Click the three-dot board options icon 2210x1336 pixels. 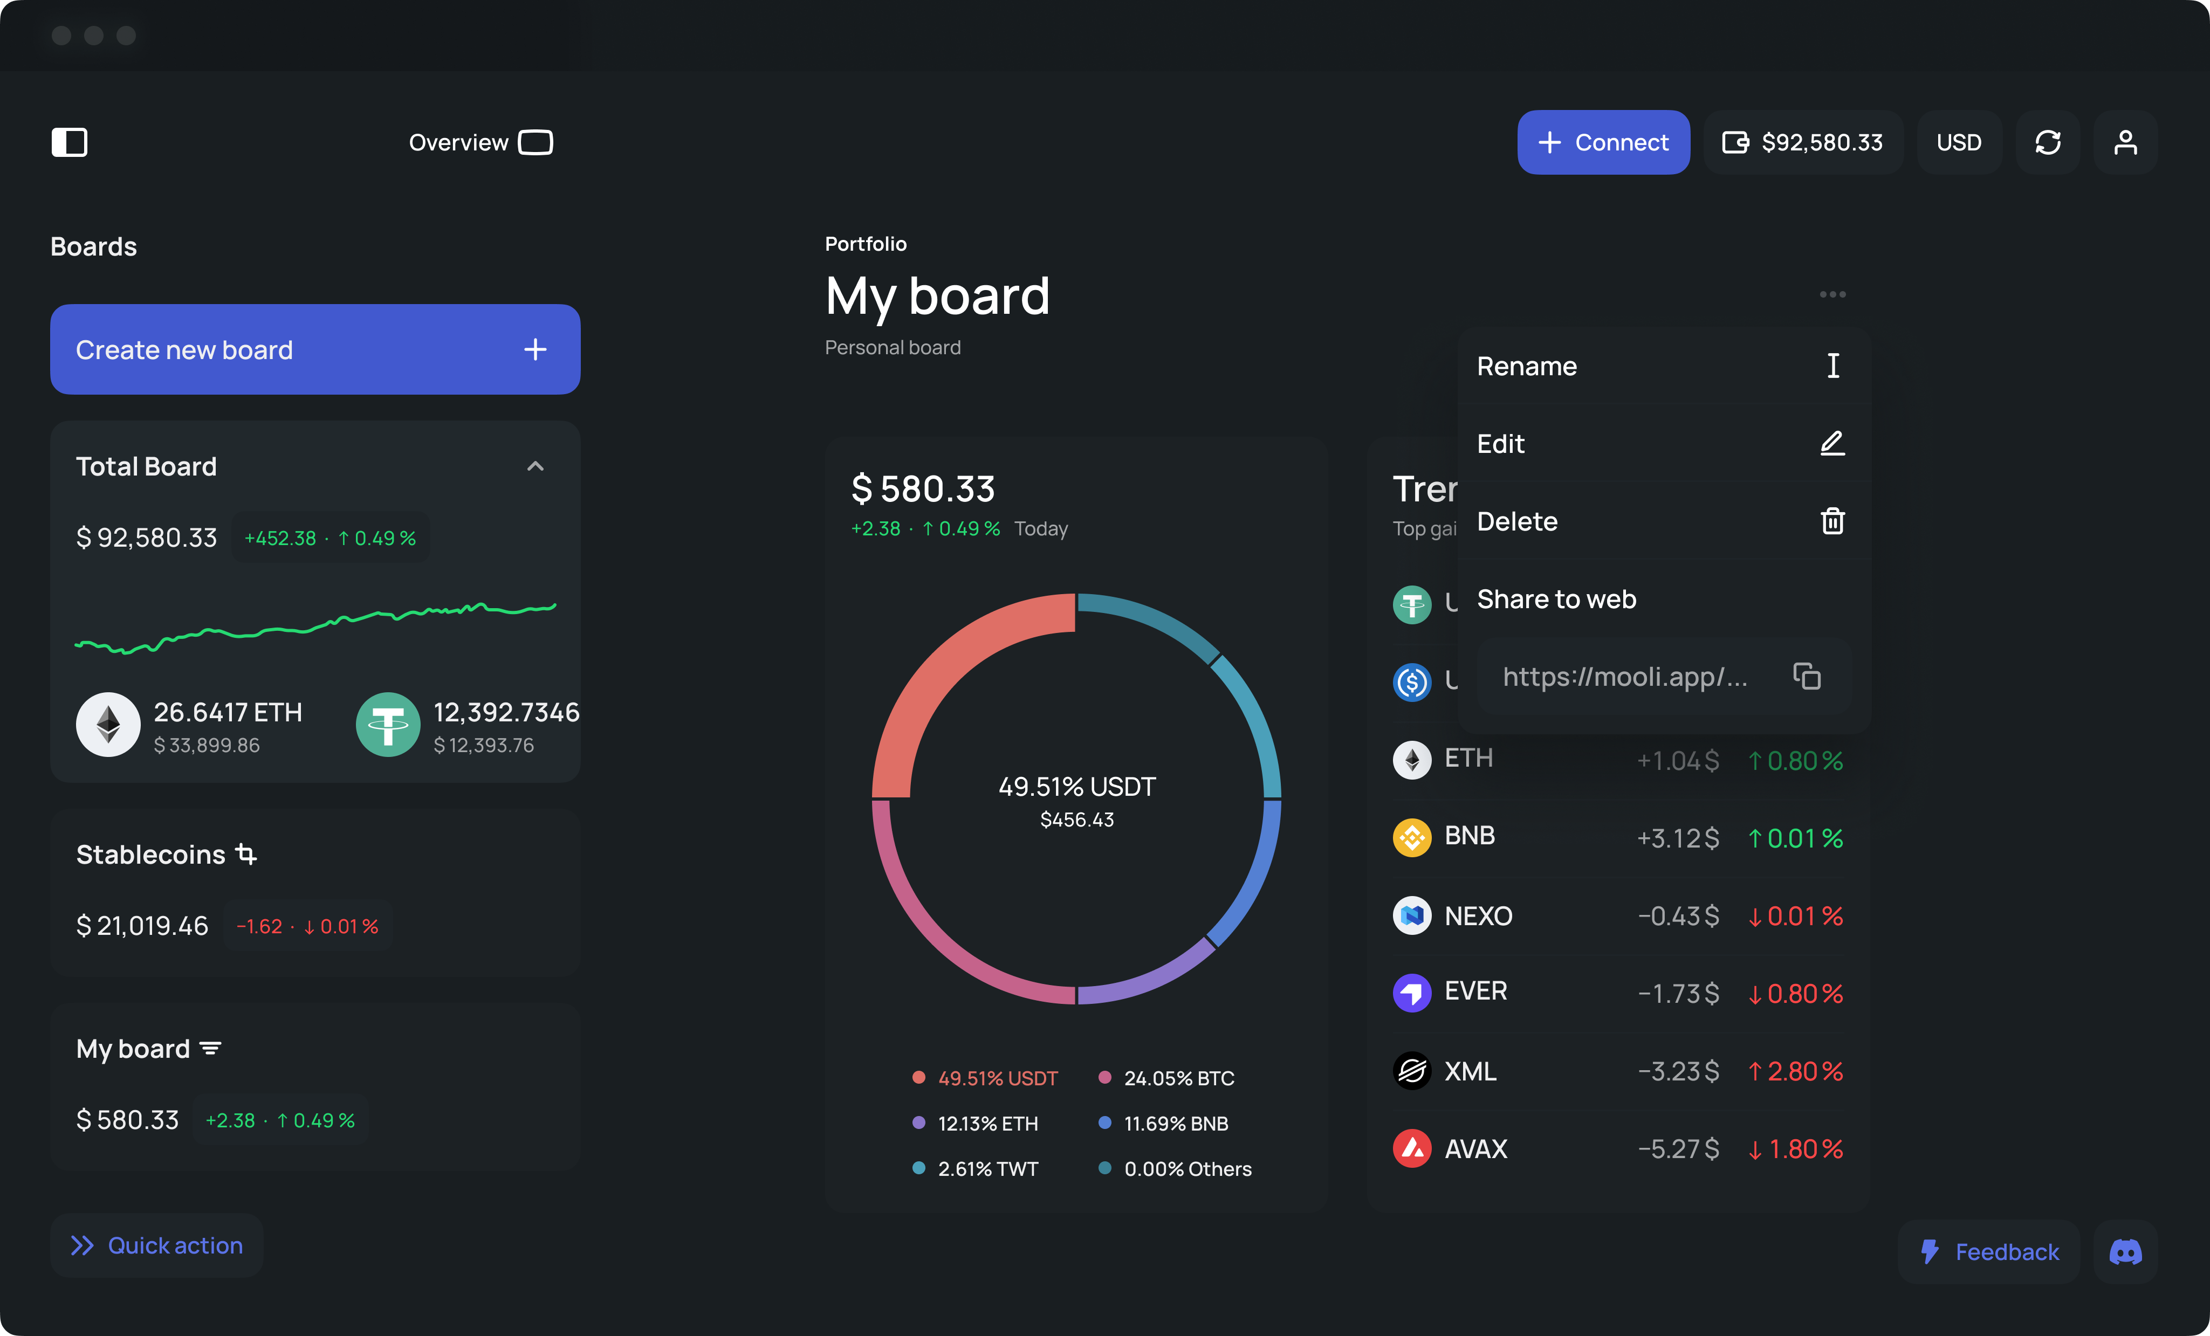tap(1832, 294)
